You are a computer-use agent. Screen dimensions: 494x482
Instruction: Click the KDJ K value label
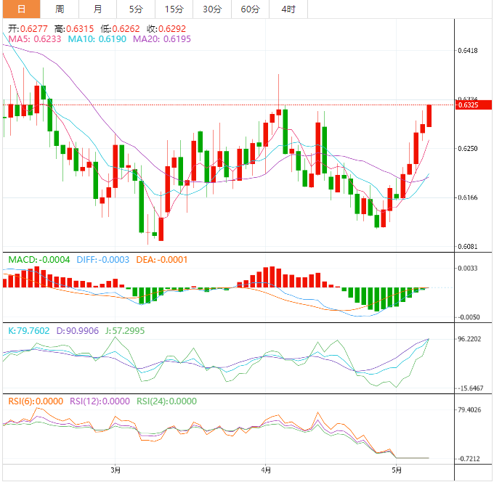click(29, 330)
